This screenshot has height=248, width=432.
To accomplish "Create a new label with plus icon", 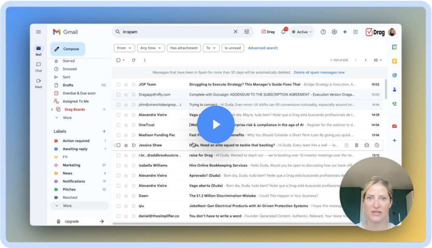I will pos(104,132).
